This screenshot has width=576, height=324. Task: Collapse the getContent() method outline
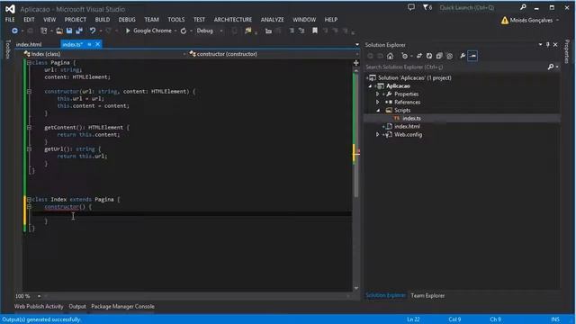pos(29,128)
